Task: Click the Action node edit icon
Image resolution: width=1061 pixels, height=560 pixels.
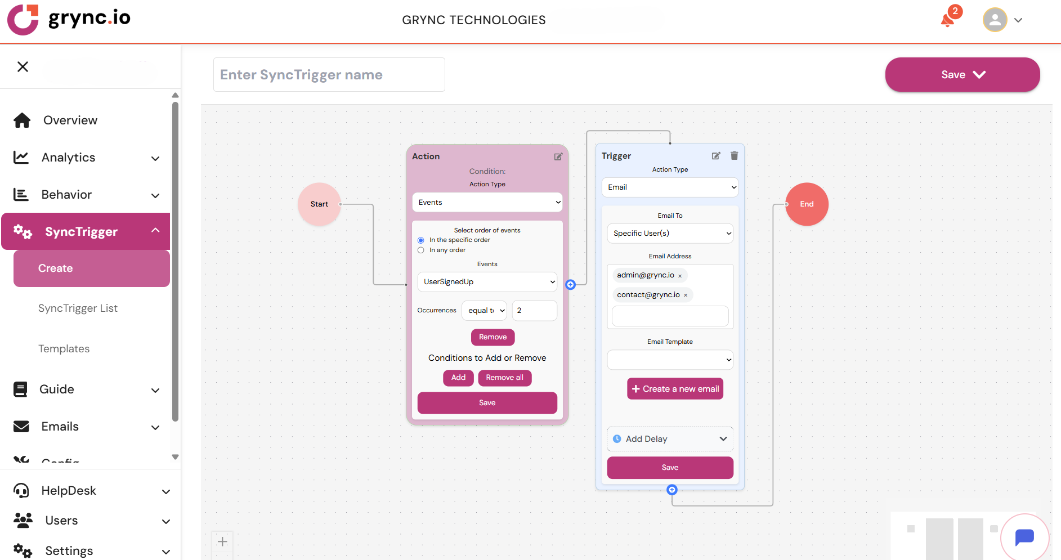Action: 558,156
